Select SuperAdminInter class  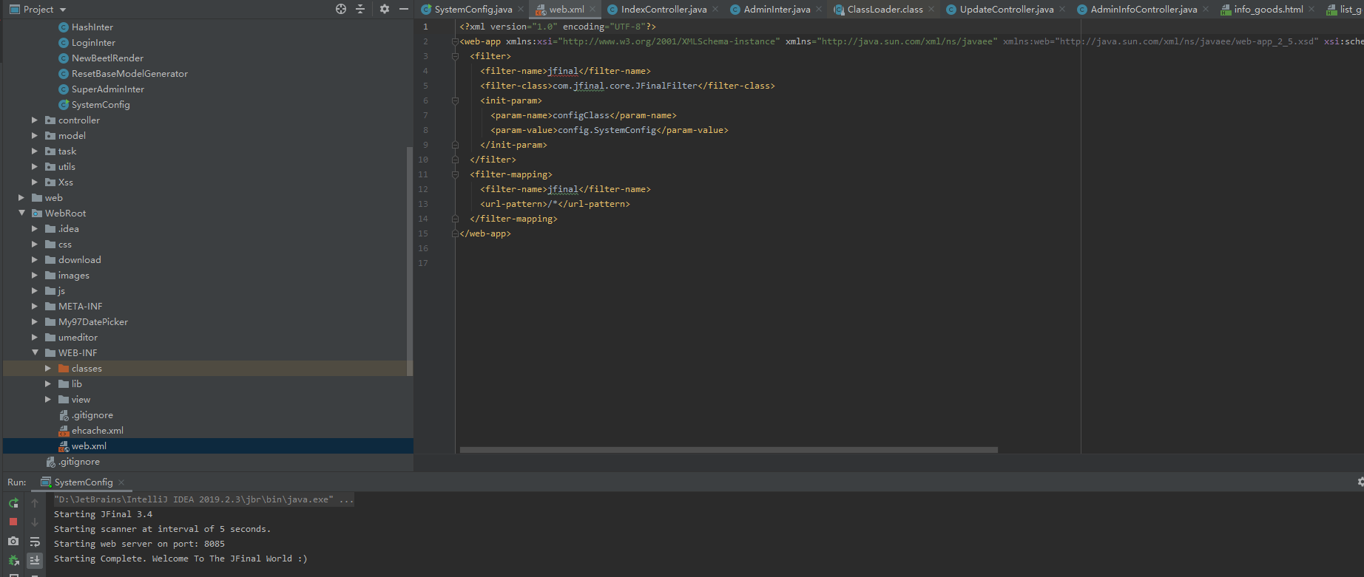pyautogui.click(x=108, y=89)
